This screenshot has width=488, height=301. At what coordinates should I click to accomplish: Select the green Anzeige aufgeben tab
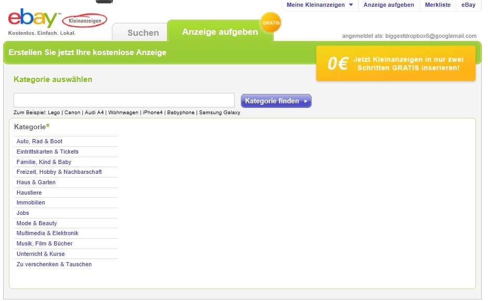[x=220, y=32]
